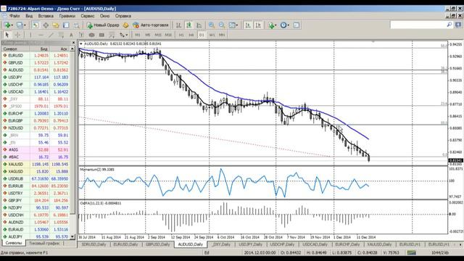Select the Fibonacci retracement tool
The image size is (464, 261).
tap(112, 35)
